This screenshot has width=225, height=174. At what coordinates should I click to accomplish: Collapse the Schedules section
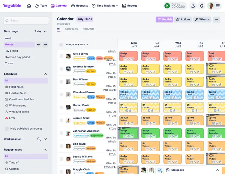pos(45,74)
